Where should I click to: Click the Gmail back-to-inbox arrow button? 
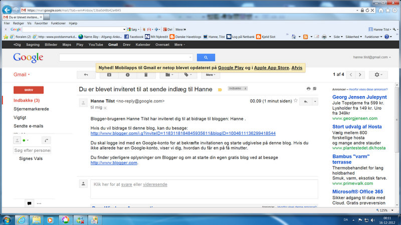(x=86, y=74)
